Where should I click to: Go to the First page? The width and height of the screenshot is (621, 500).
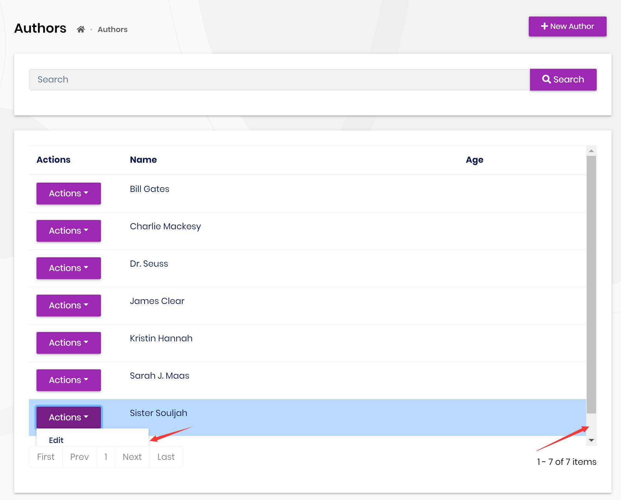[46, 457]
